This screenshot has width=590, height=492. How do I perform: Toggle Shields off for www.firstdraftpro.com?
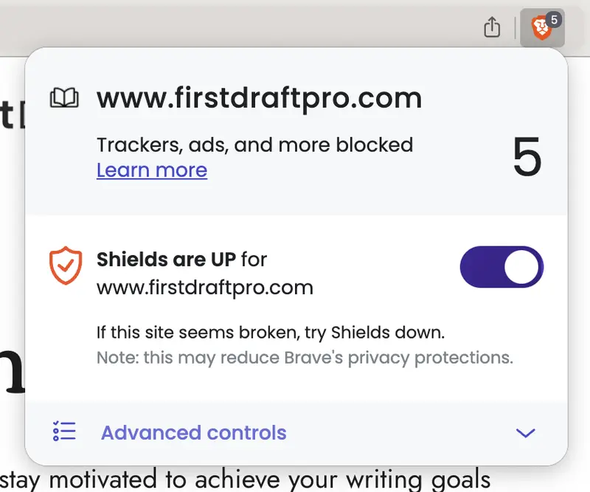(x=502, y=266)
